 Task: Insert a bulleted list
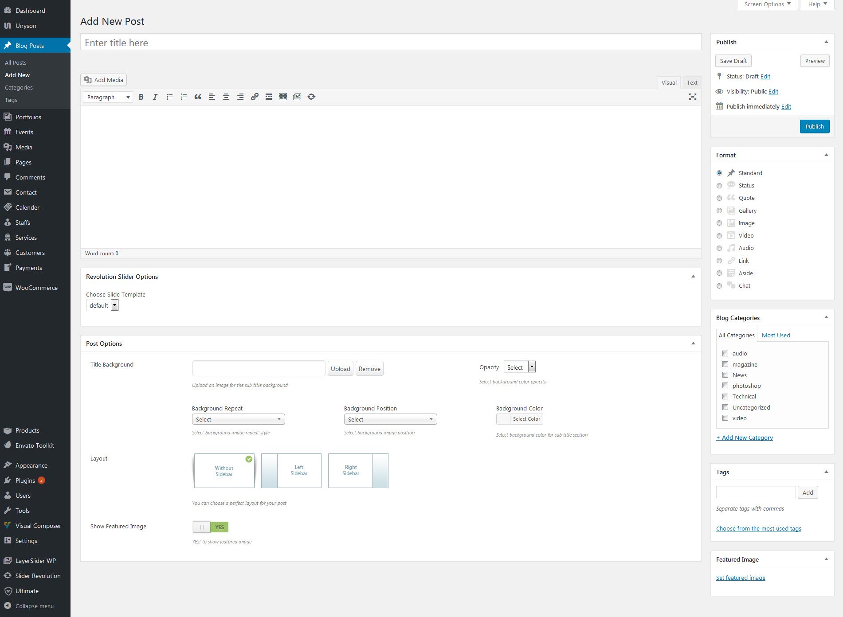point(169,97)
